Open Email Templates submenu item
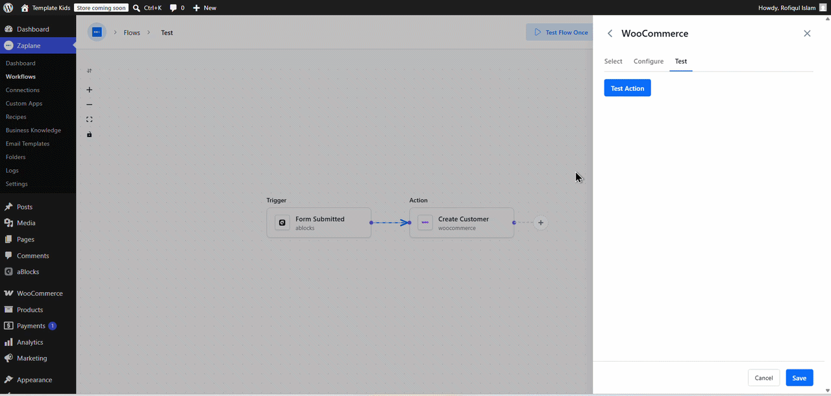 pos(28,143)
